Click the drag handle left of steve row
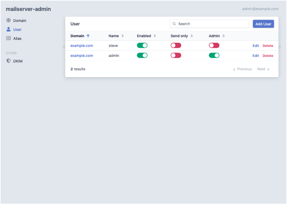 pos(64,47)
